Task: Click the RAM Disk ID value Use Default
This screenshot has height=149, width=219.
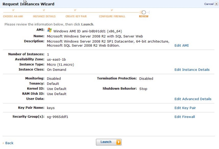Action: pos(57,94)
